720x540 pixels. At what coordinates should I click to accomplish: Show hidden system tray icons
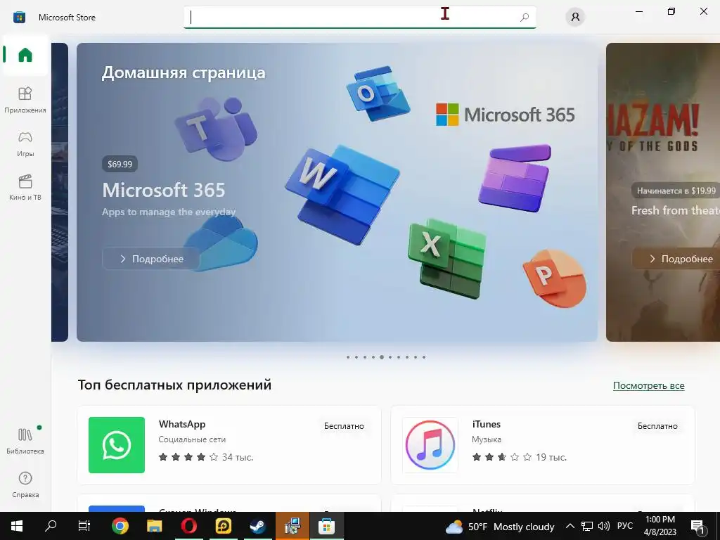(570, 526)
